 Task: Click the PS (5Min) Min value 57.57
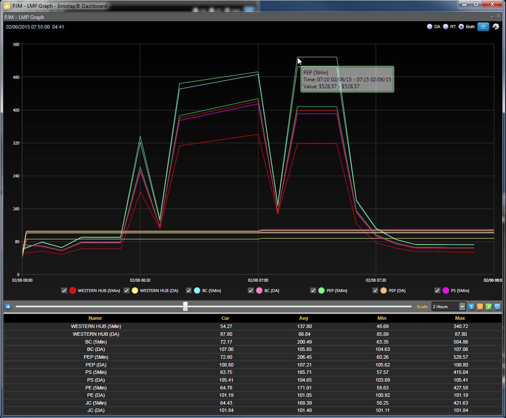[x=382, y=372]
